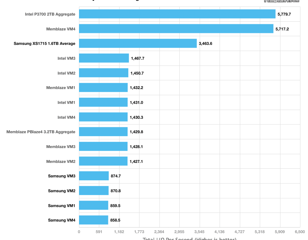Select the value "1,430.3"
The width and height of the screenshot is (308, 240).
click(137, 117)
